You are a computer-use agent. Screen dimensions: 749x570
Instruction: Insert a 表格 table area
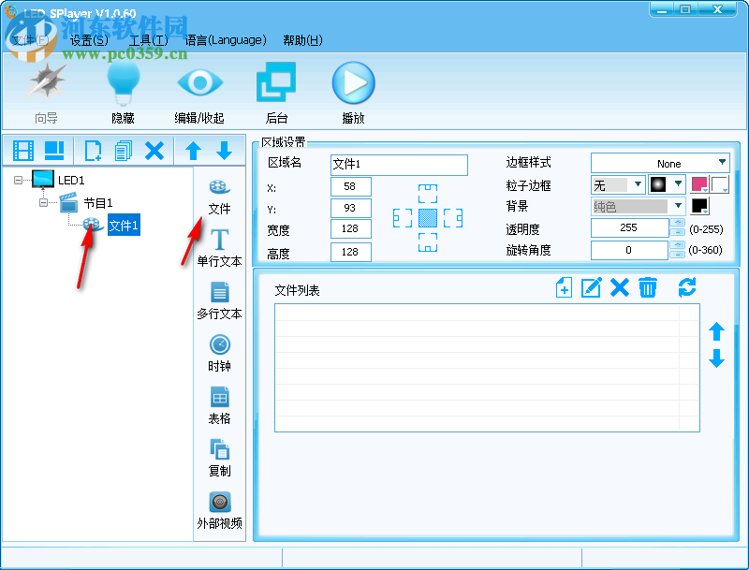tap(219, 404)
